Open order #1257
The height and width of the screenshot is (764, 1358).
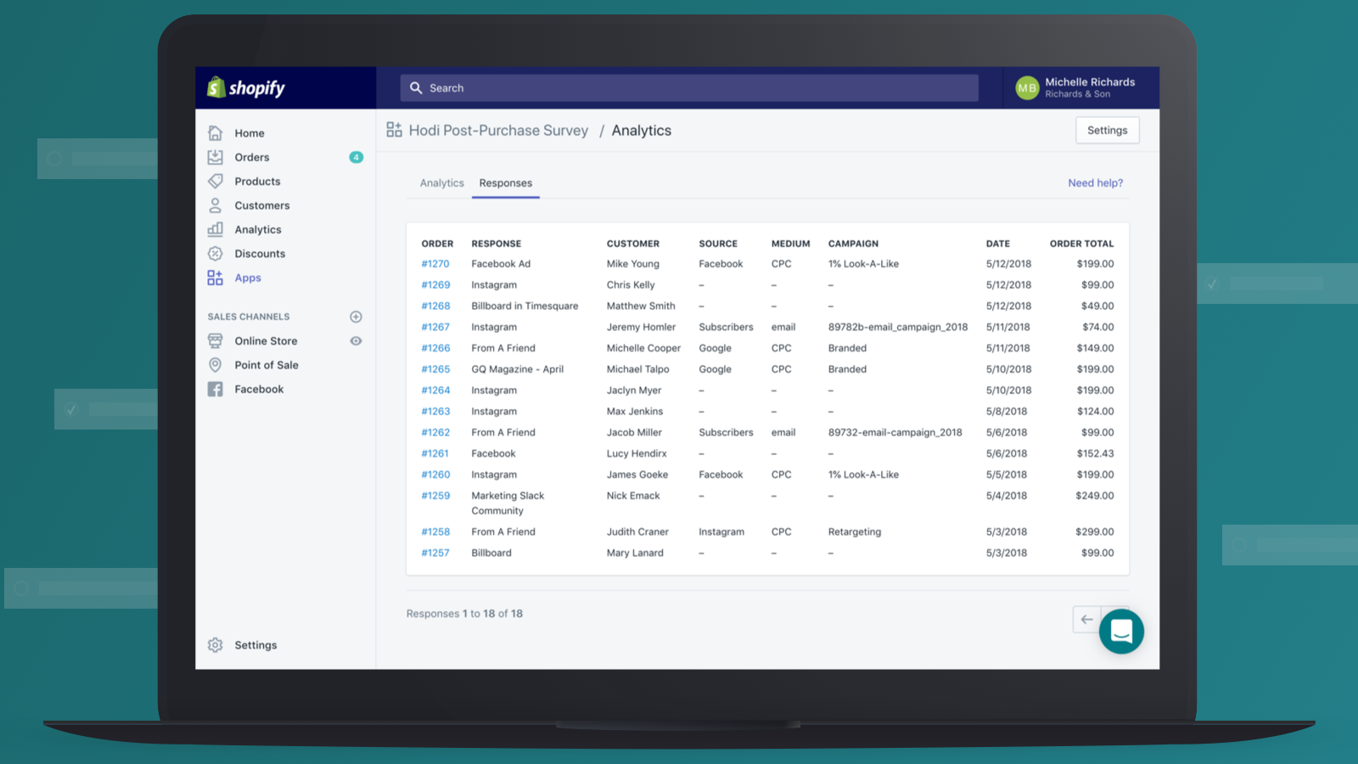pos(435,553)
